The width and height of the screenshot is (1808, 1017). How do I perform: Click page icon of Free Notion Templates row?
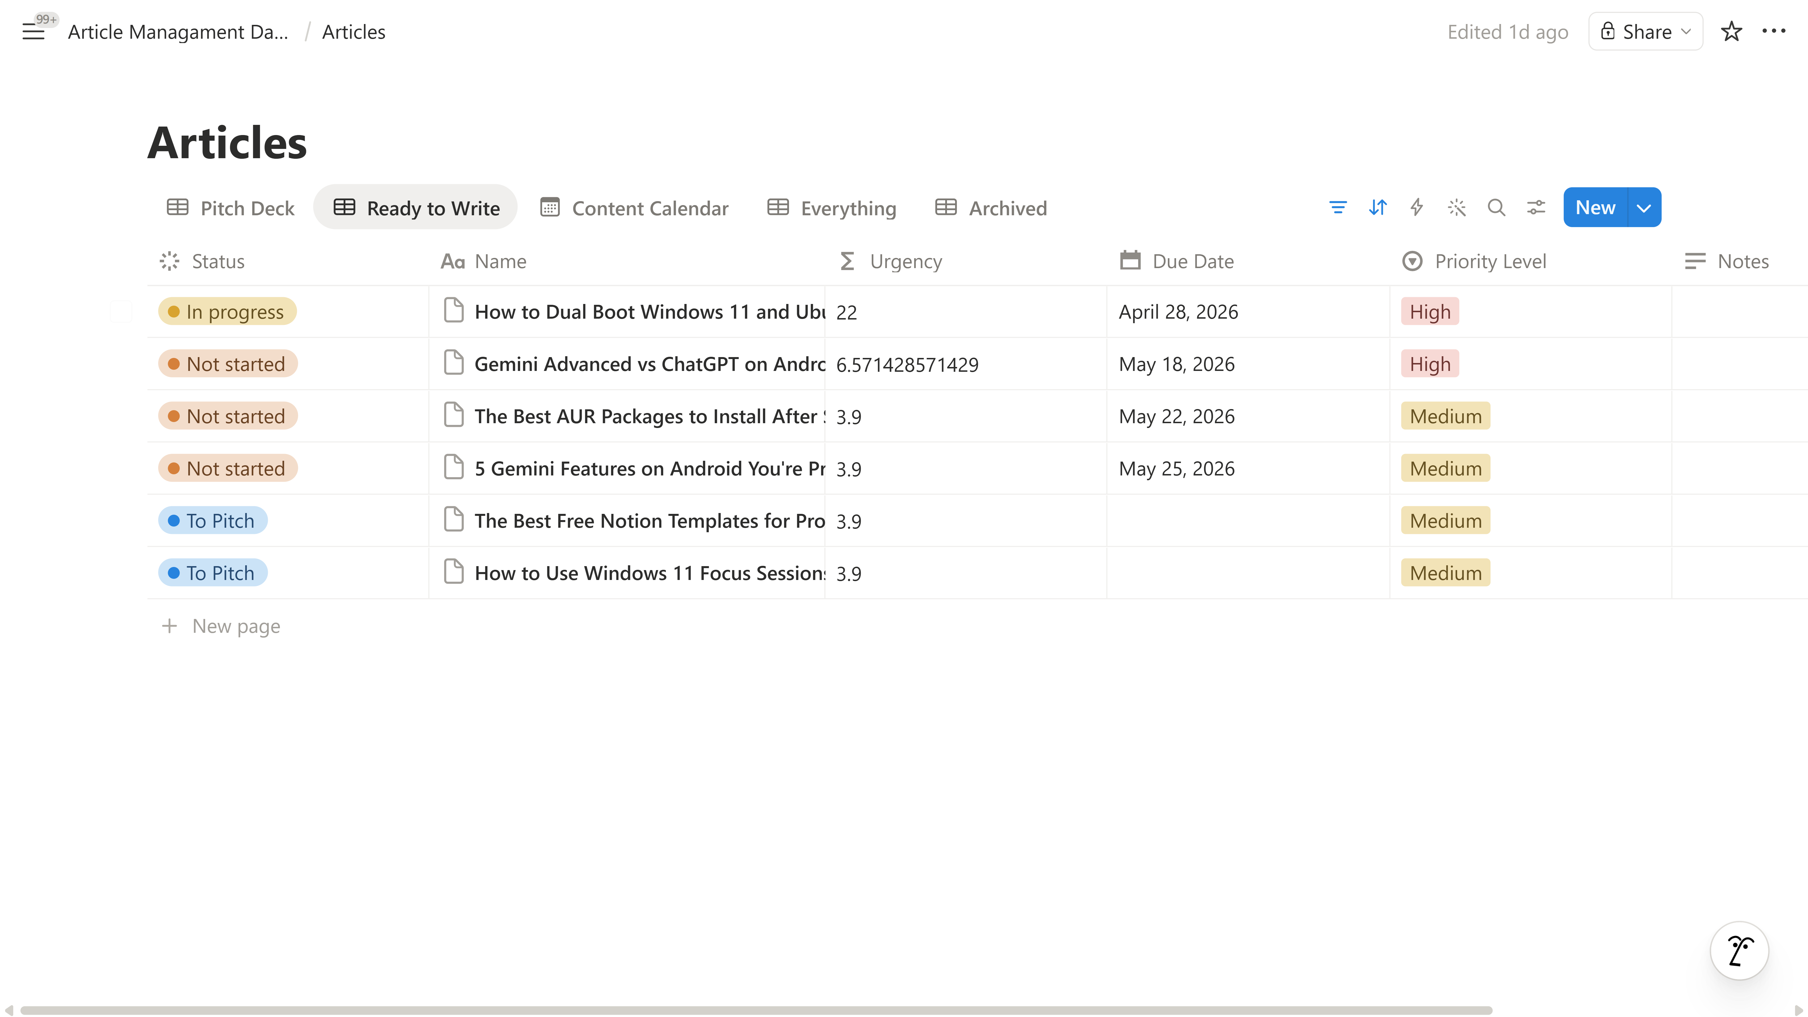(453, 520)
